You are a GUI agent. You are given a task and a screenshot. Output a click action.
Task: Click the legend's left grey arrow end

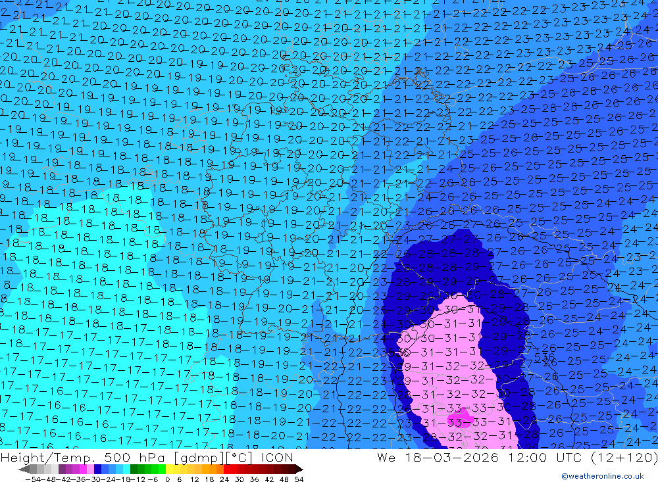pyautogui.click(x=24, y=470)
